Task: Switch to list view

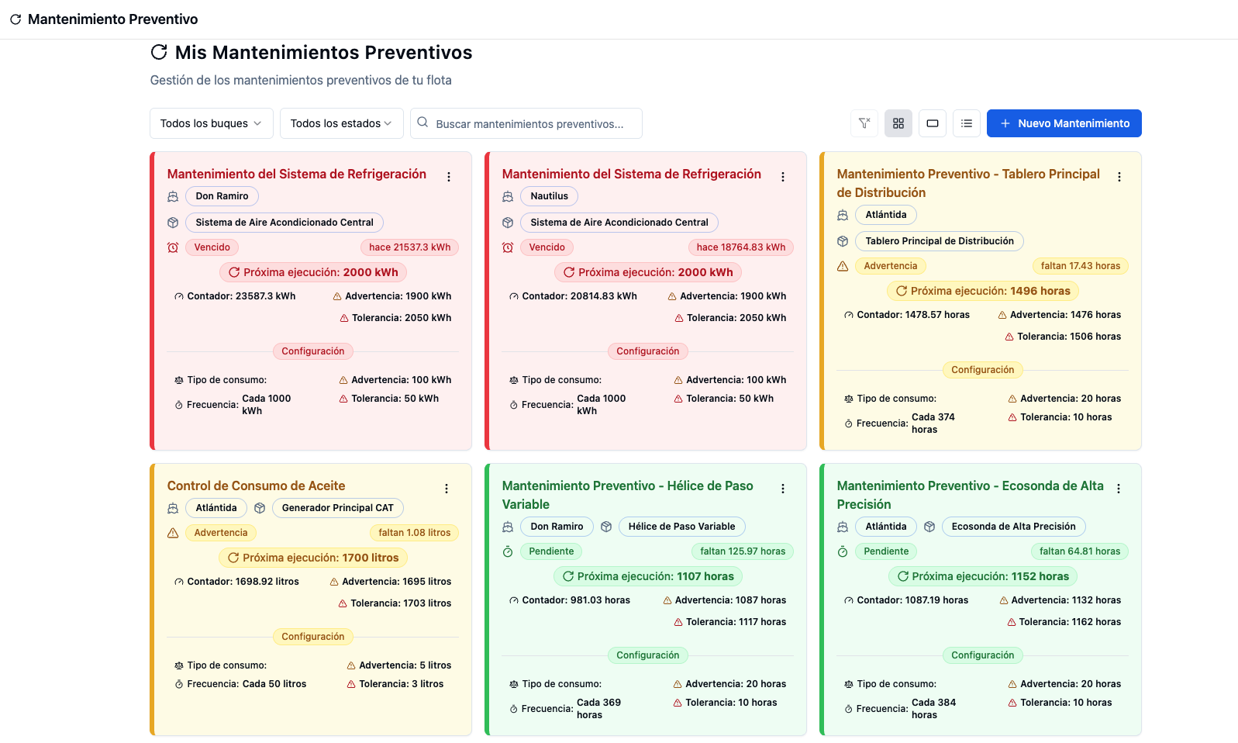Action: [966, 123]
